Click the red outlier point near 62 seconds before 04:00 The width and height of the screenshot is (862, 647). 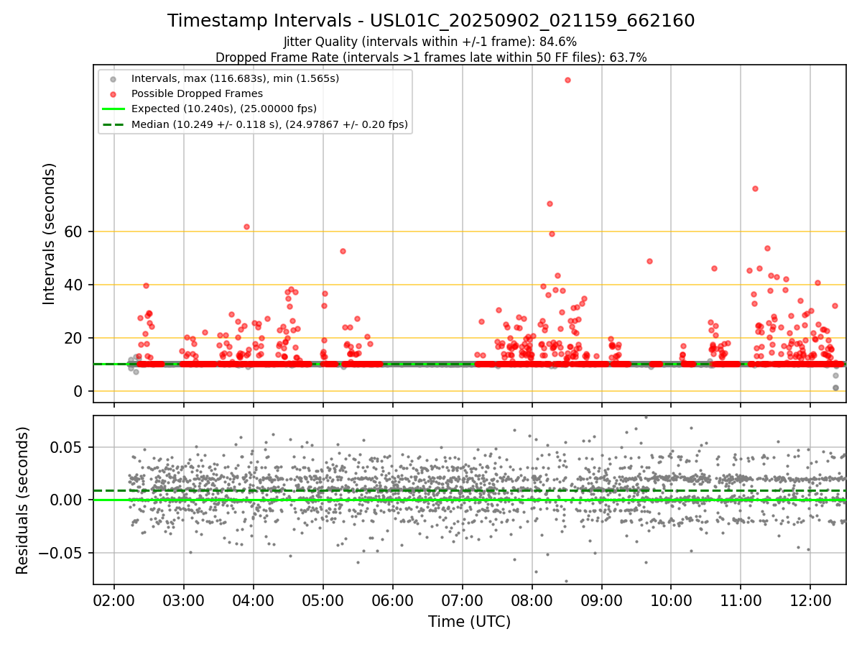click(246, 226)
